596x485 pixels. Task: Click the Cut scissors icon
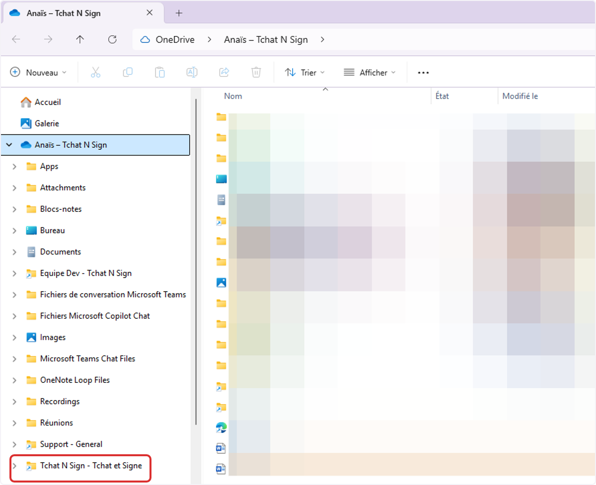[x=96, y=72]
